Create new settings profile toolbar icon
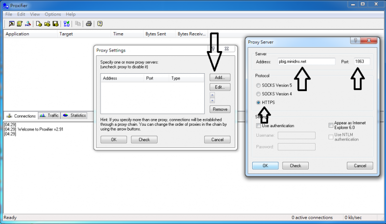The width and height of the screenshot is (386, 224). coord(39,24)
